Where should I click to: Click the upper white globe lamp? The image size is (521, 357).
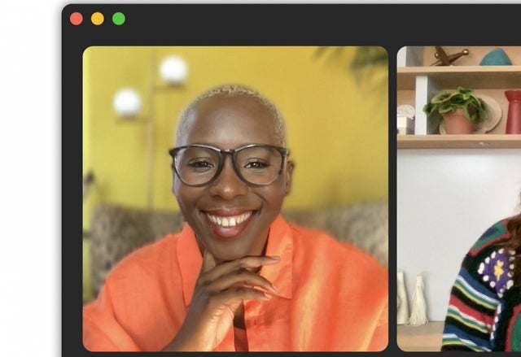[x=173, y=70]
